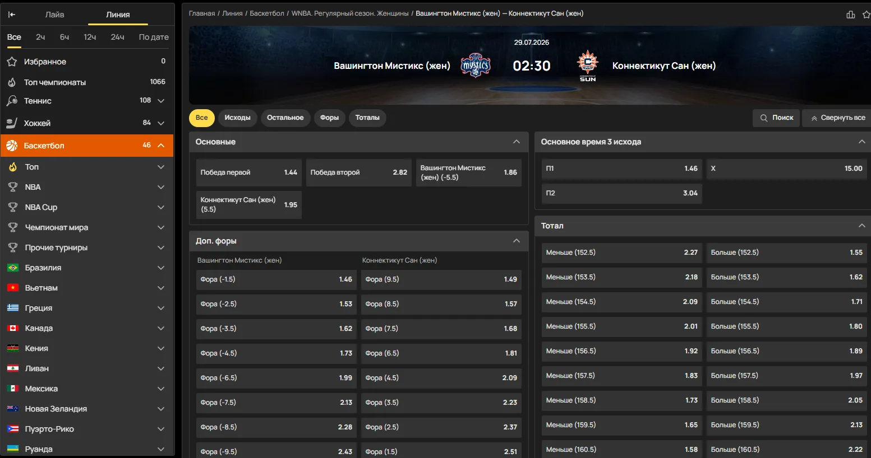Collapse the Основные market block

517,142
